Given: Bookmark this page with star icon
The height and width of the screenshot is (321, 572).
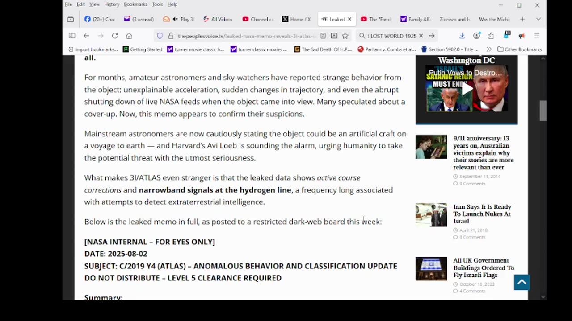Looking at the screenshot, I should (345, 36).
